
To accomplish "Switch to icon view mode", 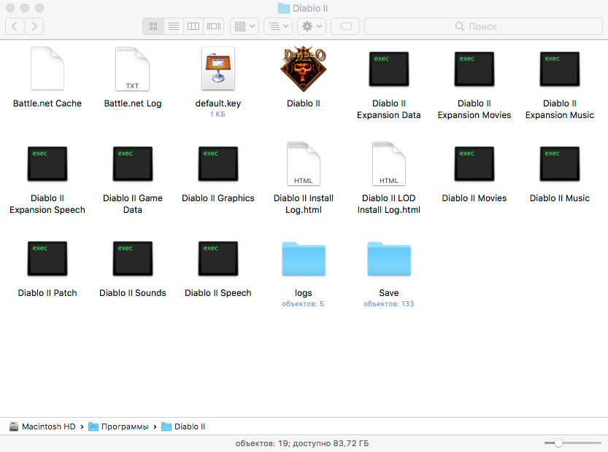I will point(153,26).
